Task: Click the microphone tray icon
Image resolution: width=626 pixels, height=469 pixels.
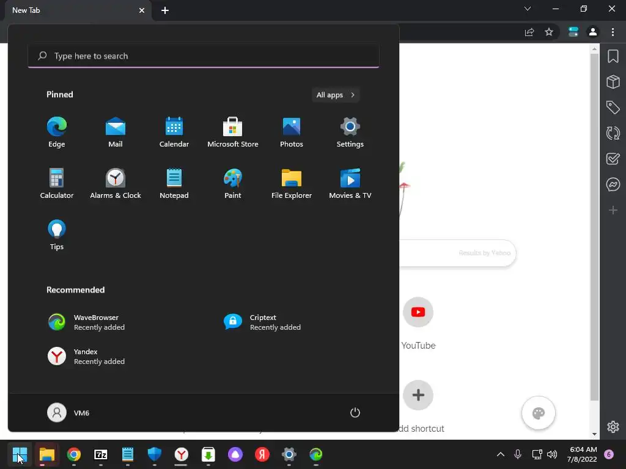Action: point(517,454)
